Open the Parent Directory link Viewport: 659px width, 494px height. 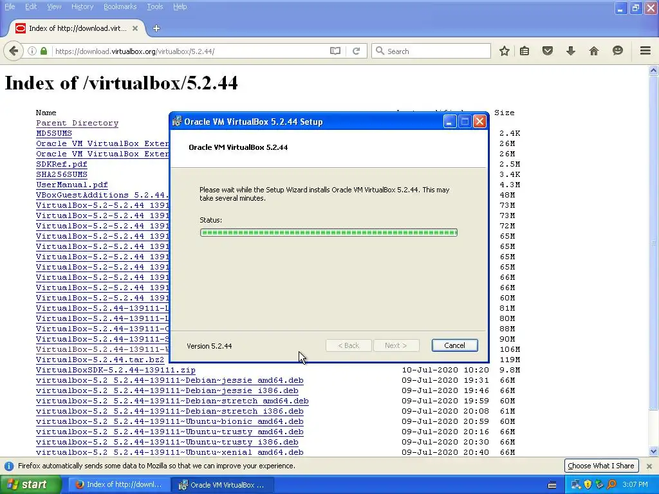pyautogui.click(x=77, y=123)
